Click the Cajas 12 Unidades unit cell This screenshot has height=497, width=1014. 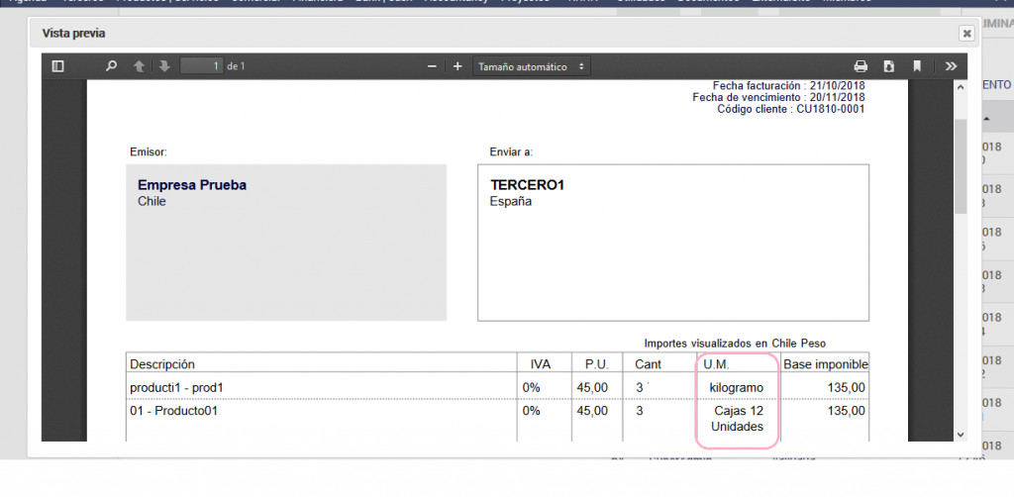tap(737, 418)
